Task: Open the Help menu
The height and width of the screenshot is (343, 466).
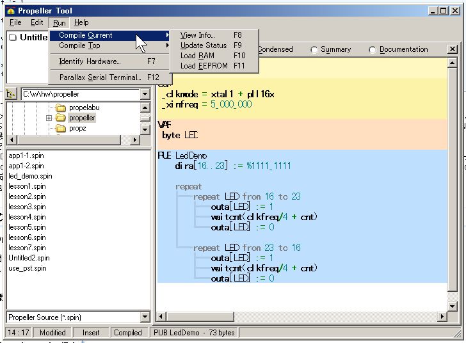Action: coord(81,22)
